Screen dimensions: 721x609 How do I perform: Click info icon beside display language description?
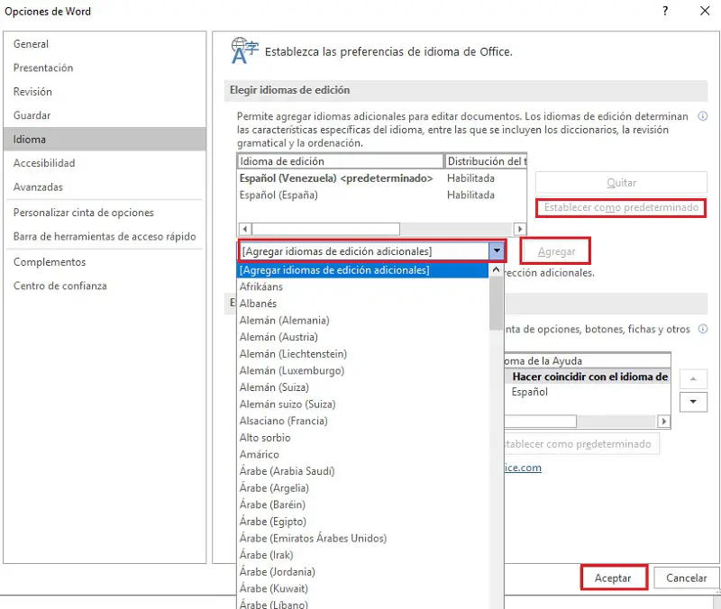coord(703,329)
